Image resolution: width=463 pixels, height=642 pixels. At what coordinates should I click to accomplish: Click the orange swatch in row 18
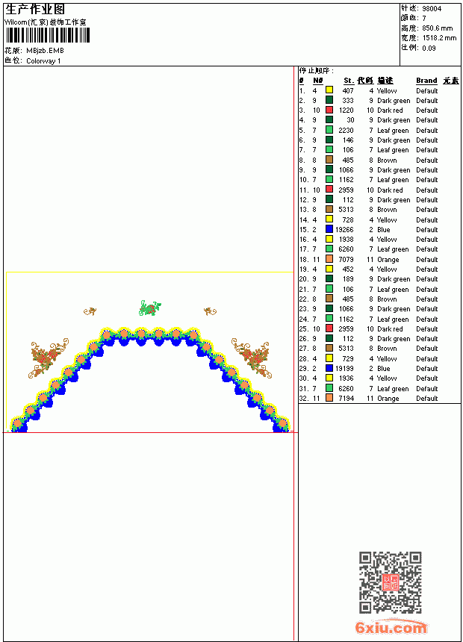click(329, 259)
